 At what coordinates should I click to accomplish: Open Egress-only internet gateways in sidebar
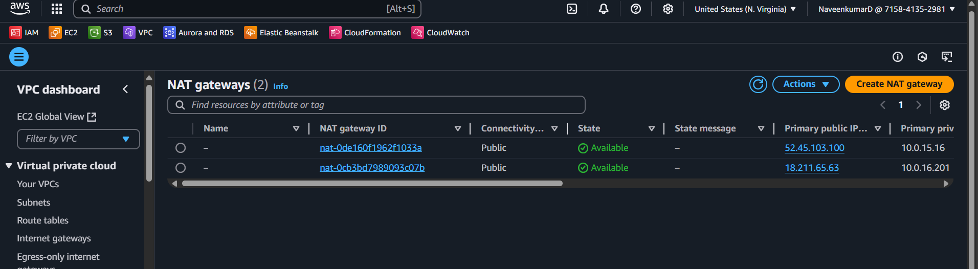coord(58,261)
